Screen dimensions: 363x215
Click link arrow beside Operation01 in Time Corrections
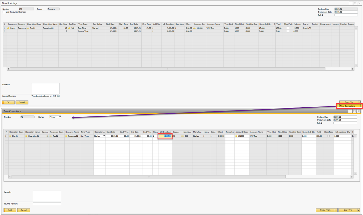(26, 136)
